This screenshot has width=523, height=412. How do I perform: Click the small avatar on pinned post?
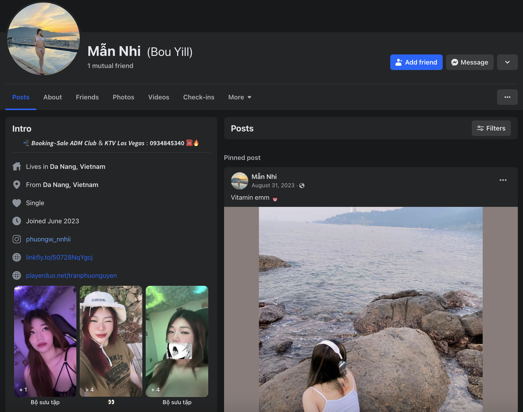click(239, 181)
